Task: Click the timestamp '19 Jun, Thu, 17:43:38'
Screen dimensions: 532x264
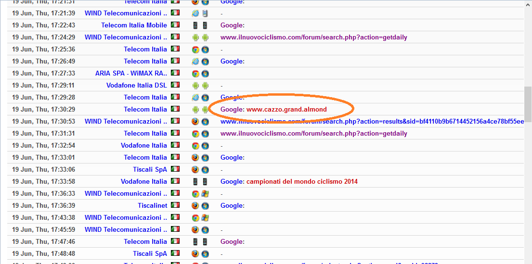Action: [43, 217]
